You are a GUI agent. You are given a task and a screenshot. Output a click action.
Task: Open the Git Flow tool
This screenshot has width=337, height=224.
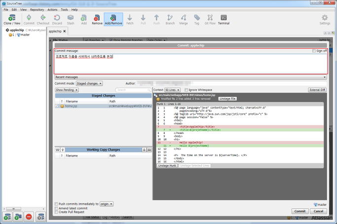pos(210,20)
